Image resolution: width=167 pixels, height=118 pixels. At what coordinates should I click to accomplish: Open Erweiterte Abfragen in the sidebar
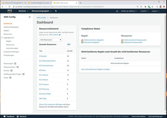(x=11, y=52)
